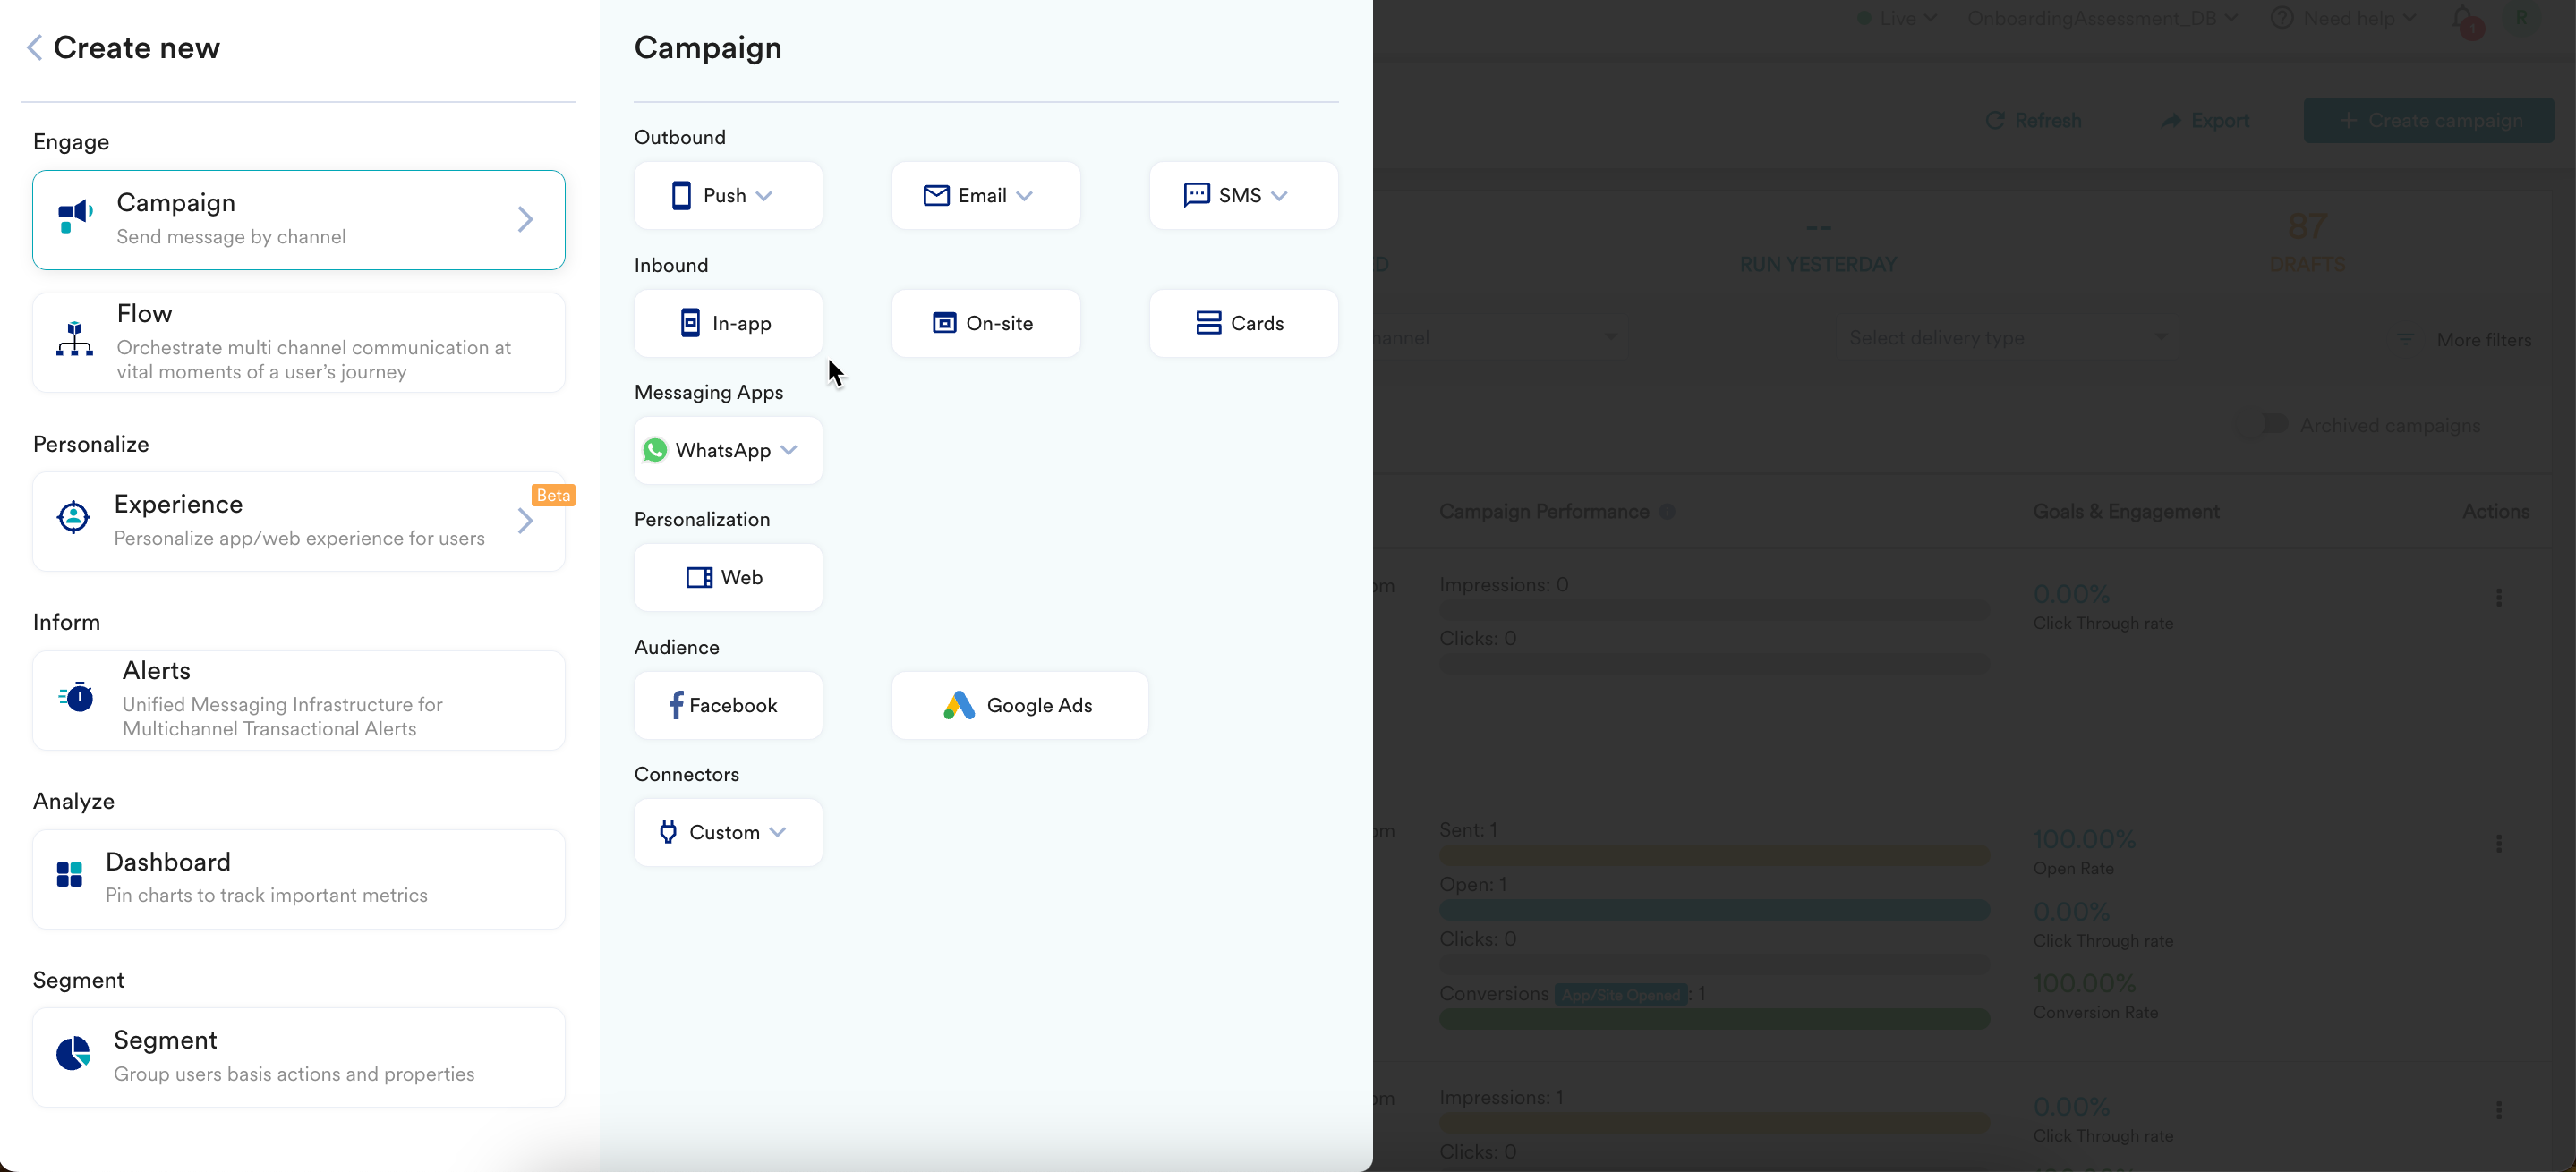Pick the Web personalization option

(727, 578)
